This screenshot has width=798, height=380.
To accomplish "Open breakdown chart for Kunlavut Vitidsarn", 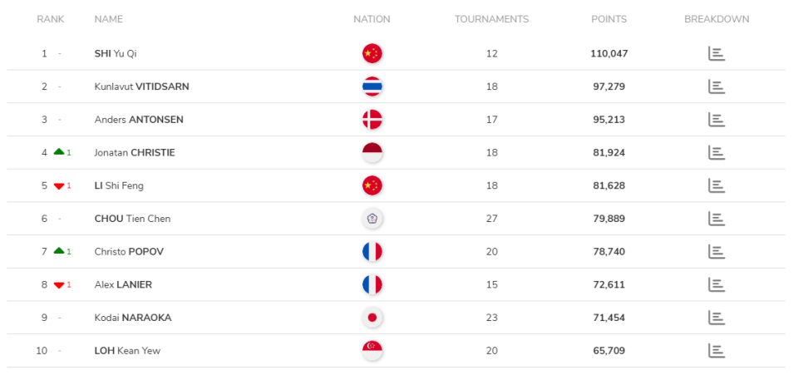I will (716, 86).
